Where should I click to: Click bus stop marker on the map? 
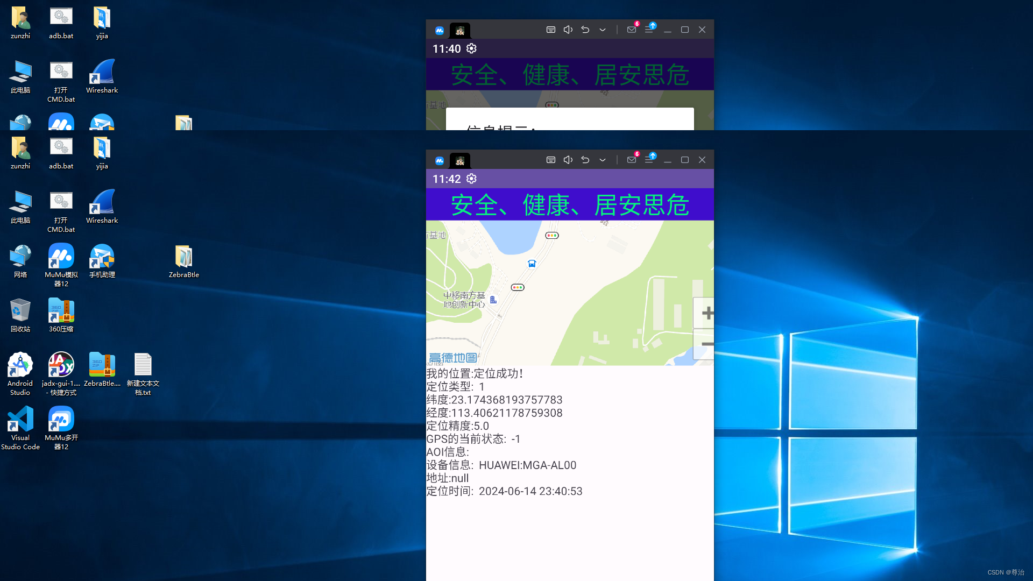click(532, 264)
